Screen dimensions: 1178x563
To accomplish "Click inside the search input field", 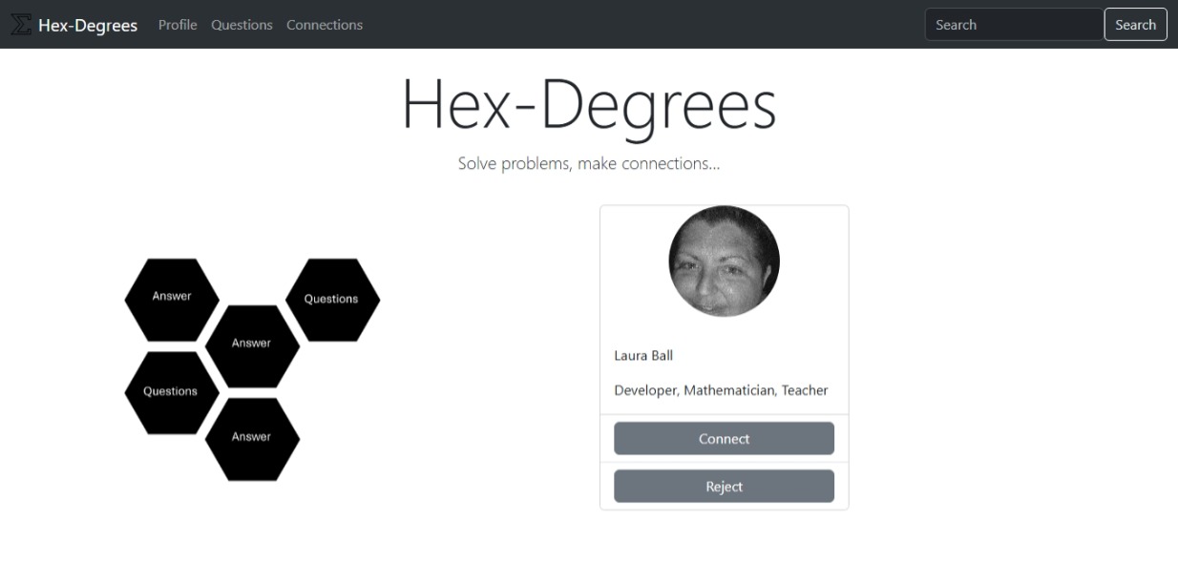I will pos(1012,24).
